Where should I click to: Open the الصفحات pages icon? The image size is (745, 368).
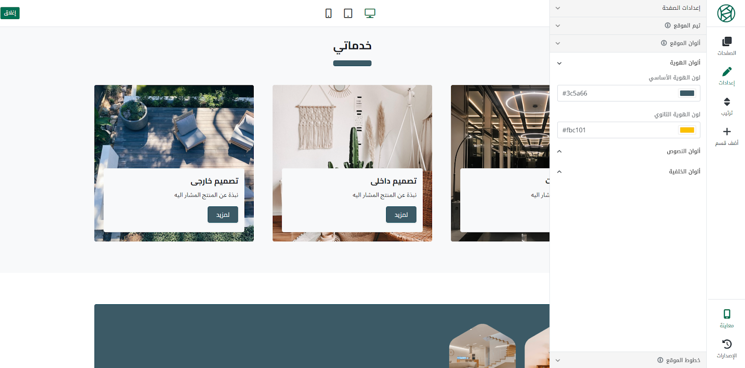point(726,42)
